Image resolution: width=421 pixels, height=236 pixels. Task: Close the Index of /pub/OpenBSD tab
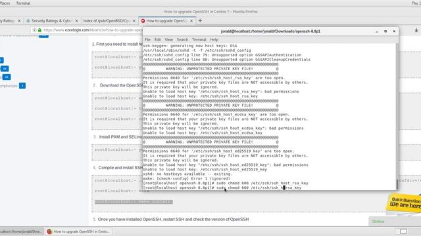(134, 20)
